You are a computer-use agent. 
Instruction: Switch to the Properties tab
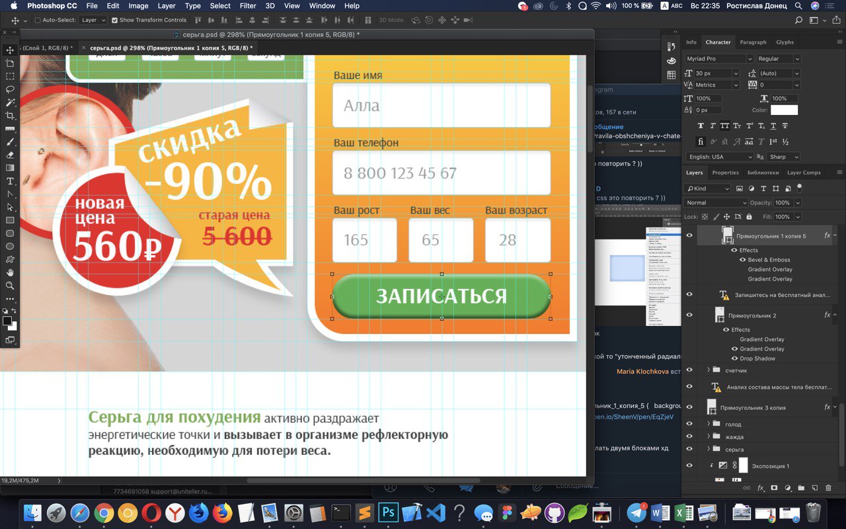[x=725, y=173]
